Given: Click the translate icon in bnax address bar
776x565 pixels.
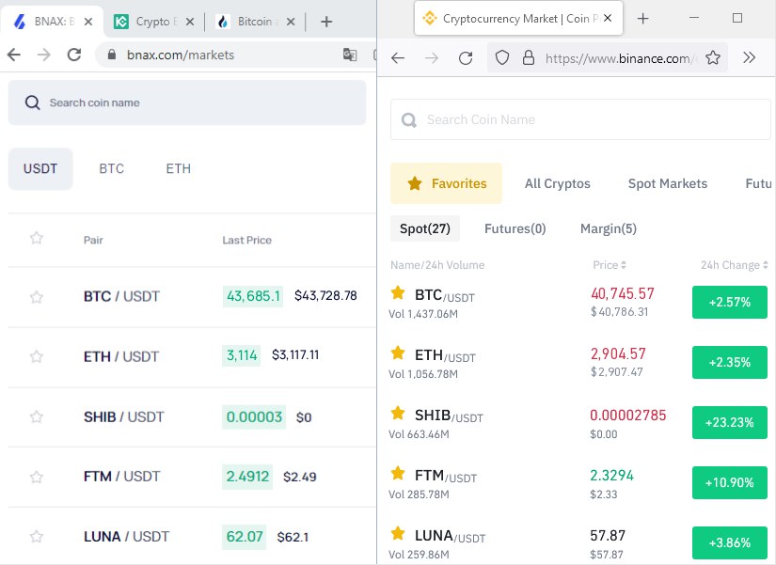Looking at the screenshot, I should (350, 55).
